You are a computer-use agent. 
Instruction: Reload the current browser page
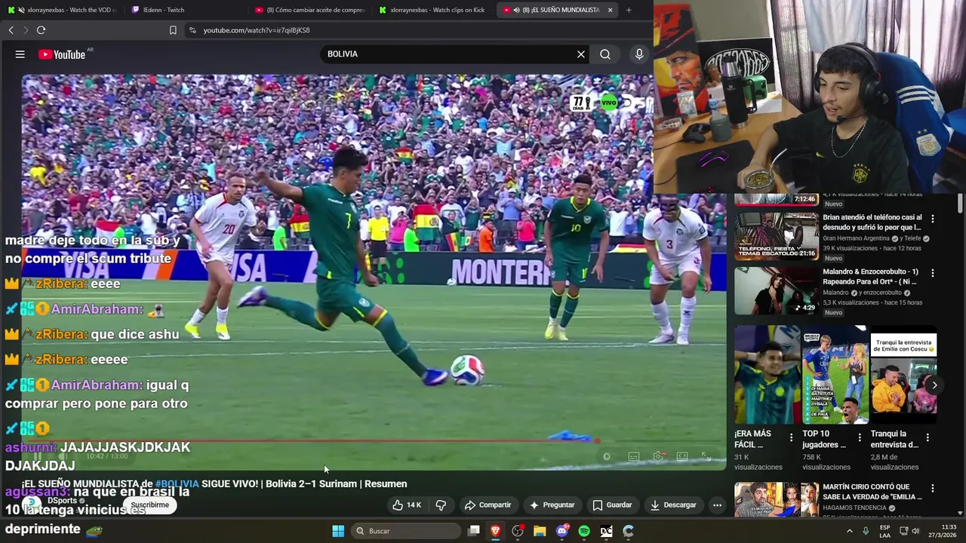tap(41, 30)
